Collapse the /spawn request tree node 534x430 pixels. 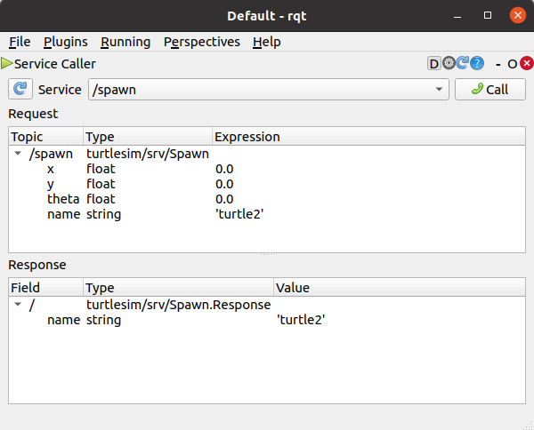(x=19, y=154)
